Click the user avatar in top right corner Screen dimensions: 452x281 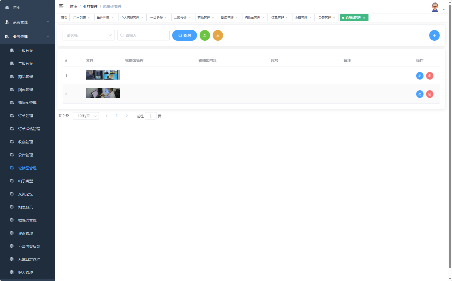point(435,7)
